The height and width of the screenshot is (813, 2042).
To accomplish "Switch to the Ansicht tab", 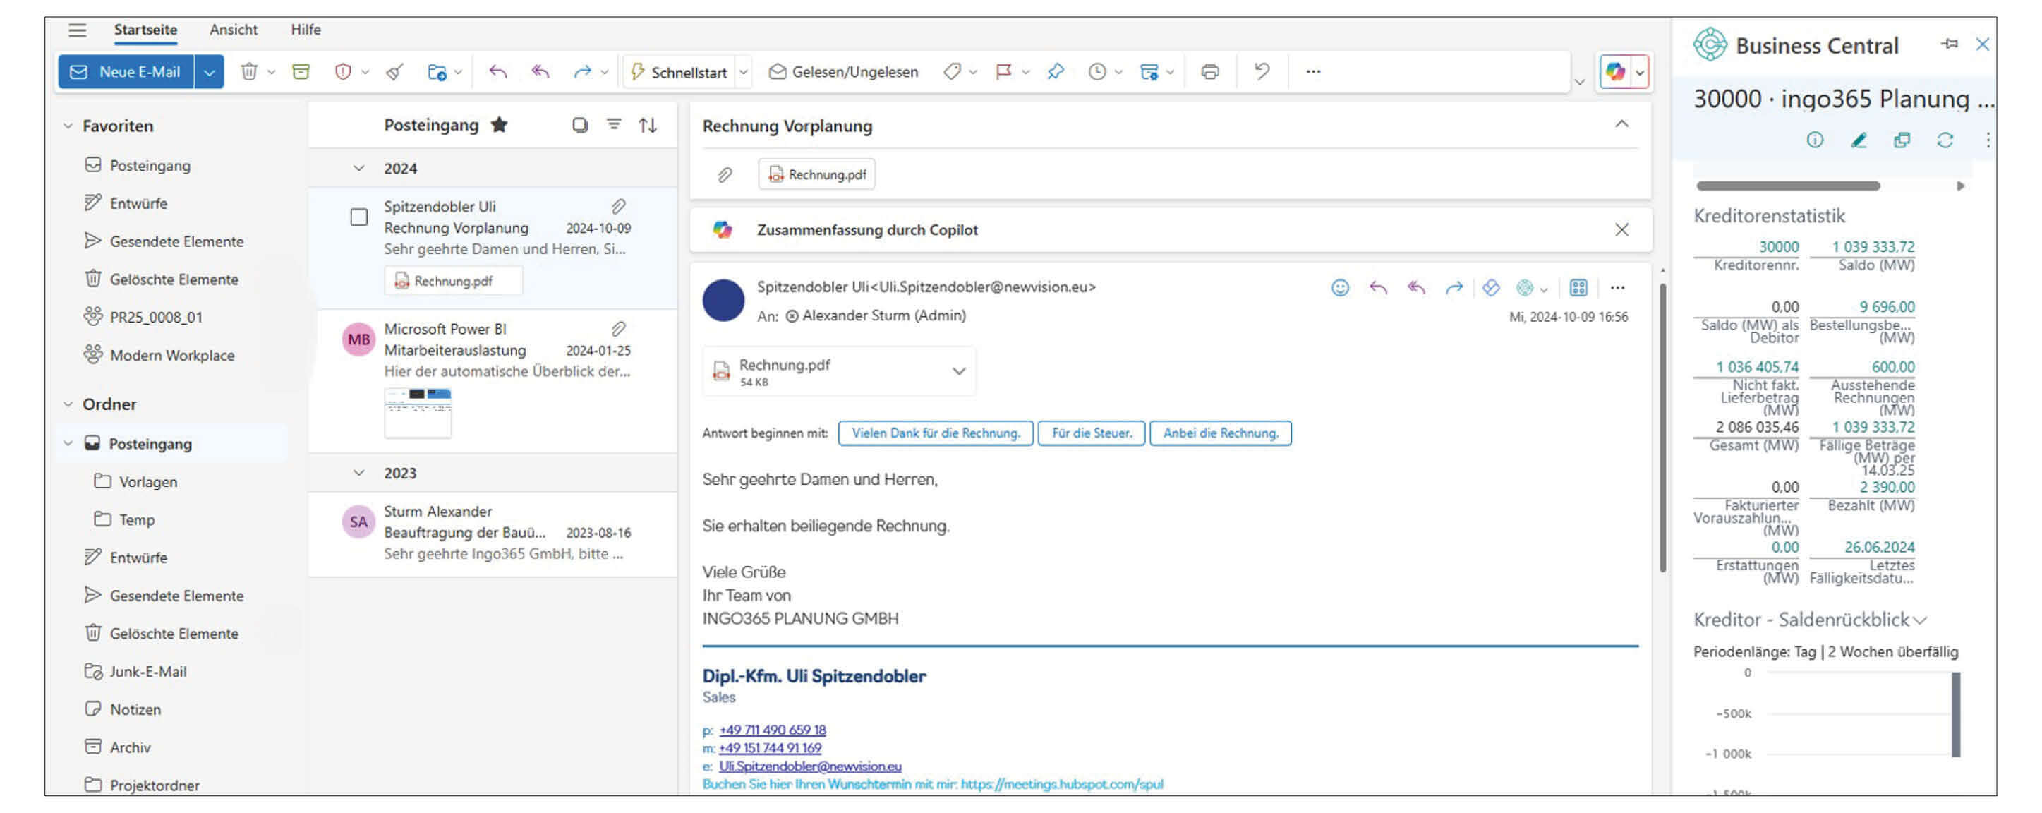I will [x=233, y=30].
